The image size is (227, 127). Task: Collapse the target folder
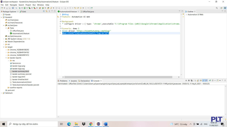pyautogui.click(x=4, y=47)
